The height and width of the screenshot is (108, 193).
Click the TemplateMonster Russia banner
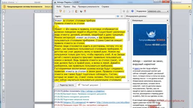tap(150, 40)
